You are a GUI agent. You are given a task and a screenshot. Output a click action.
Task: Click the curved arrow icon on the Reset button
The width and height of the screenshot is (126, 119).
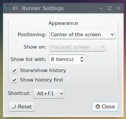[14, 107]
